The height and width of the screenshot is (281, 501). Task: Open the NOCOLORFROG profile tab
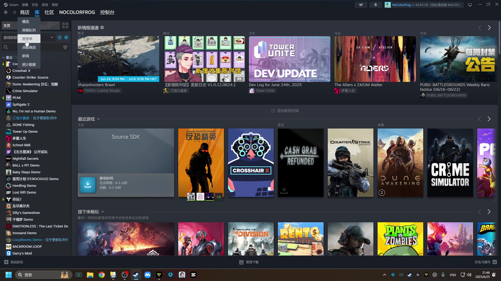click(77, 12)
